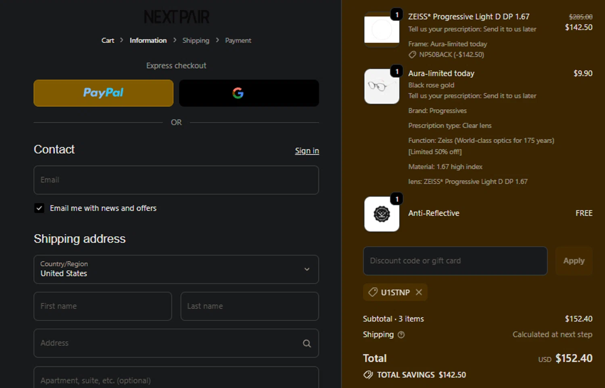The width and height of the screenshot is (605, 388).
Task: Pay with the Google Pay button
Action: tap(249, 93)
